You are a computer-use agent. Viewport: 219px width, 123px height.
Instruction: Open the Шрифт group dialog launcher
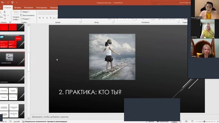click(x=80, y=22)
